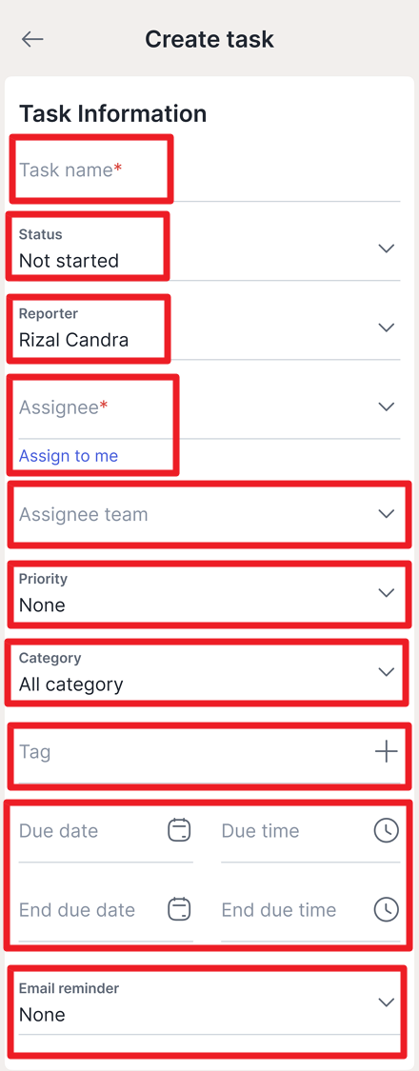Expand the Status dropdown chevron
419x1071 pixels.
point(387,248)
